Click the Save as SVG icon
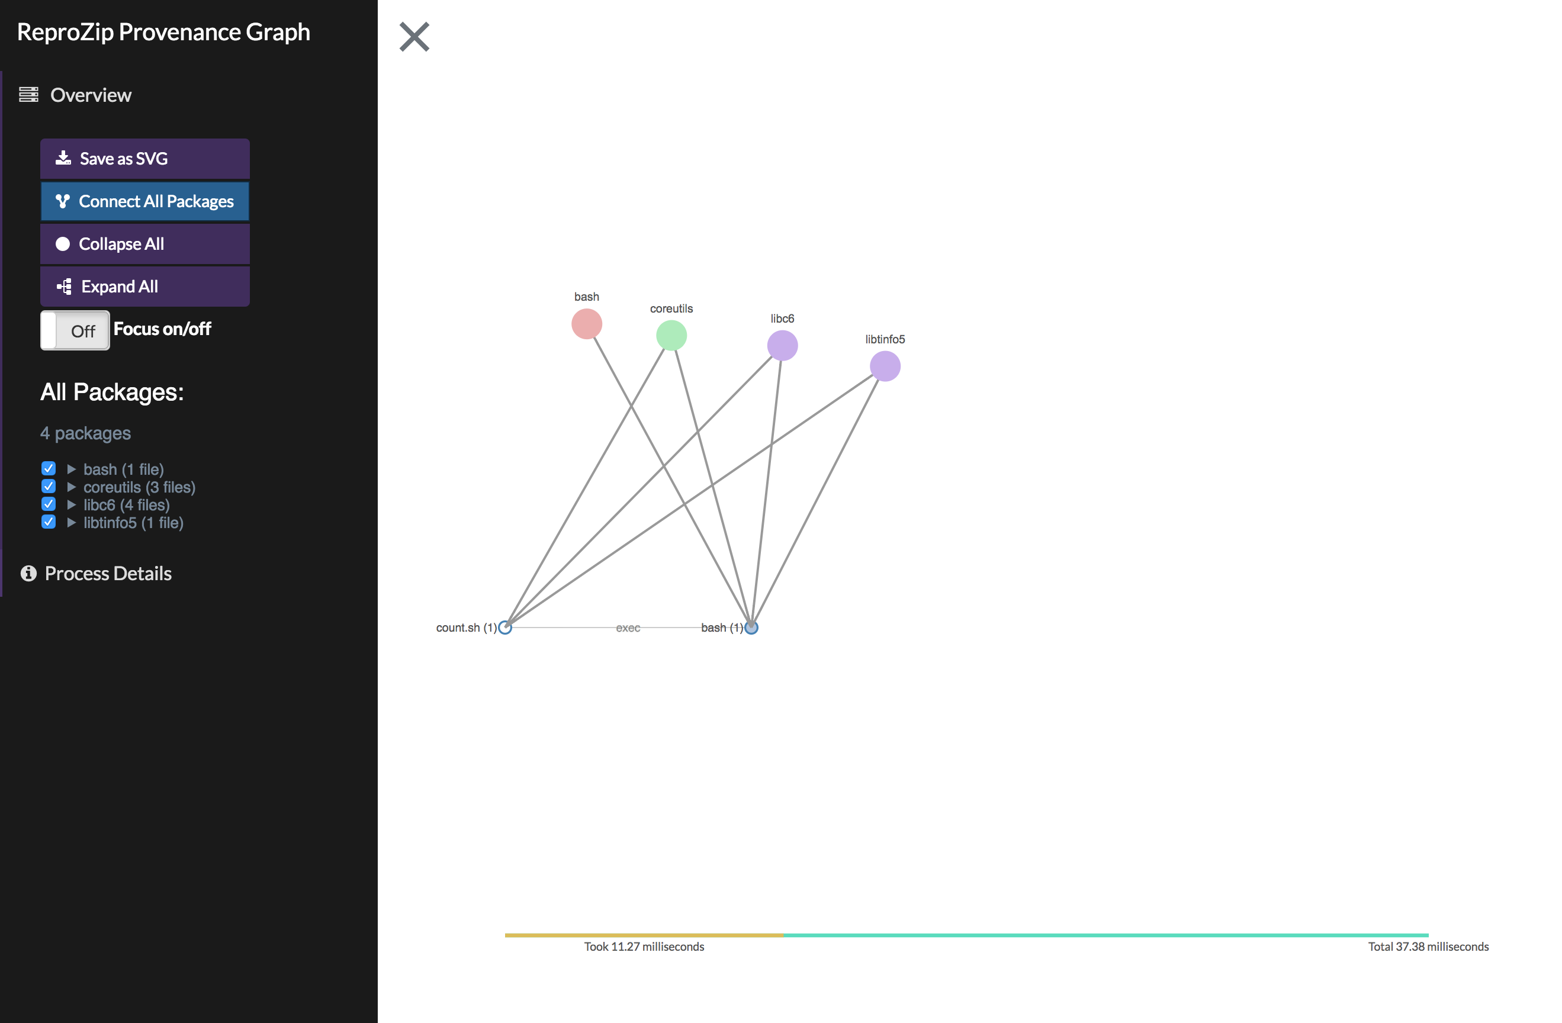 [63, 157]
